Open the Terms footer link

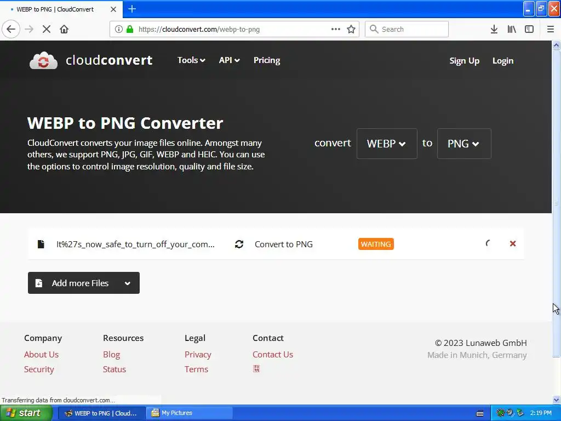coord(196,369)
